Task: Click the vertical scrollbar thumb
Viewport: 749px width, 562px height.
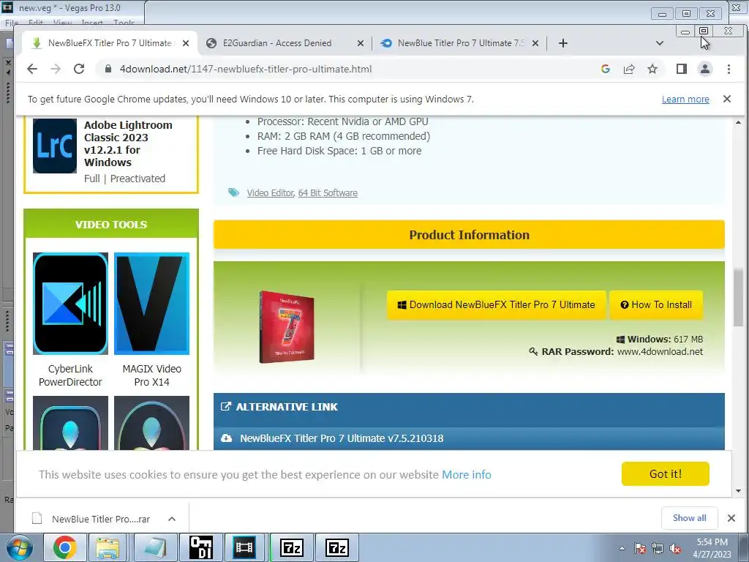Action: (739, 299)
